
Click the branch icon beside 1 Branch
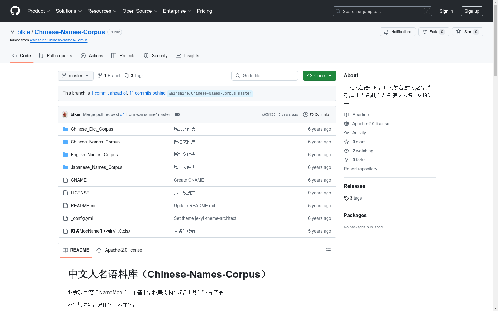coord(100,76)
